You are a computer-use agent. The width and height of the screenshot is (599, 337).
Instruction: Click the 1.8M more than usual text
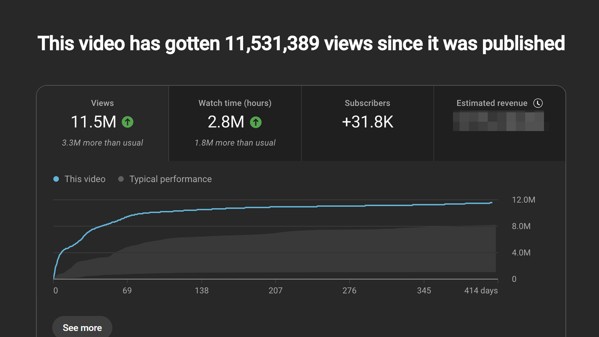[x=235, y=143]
